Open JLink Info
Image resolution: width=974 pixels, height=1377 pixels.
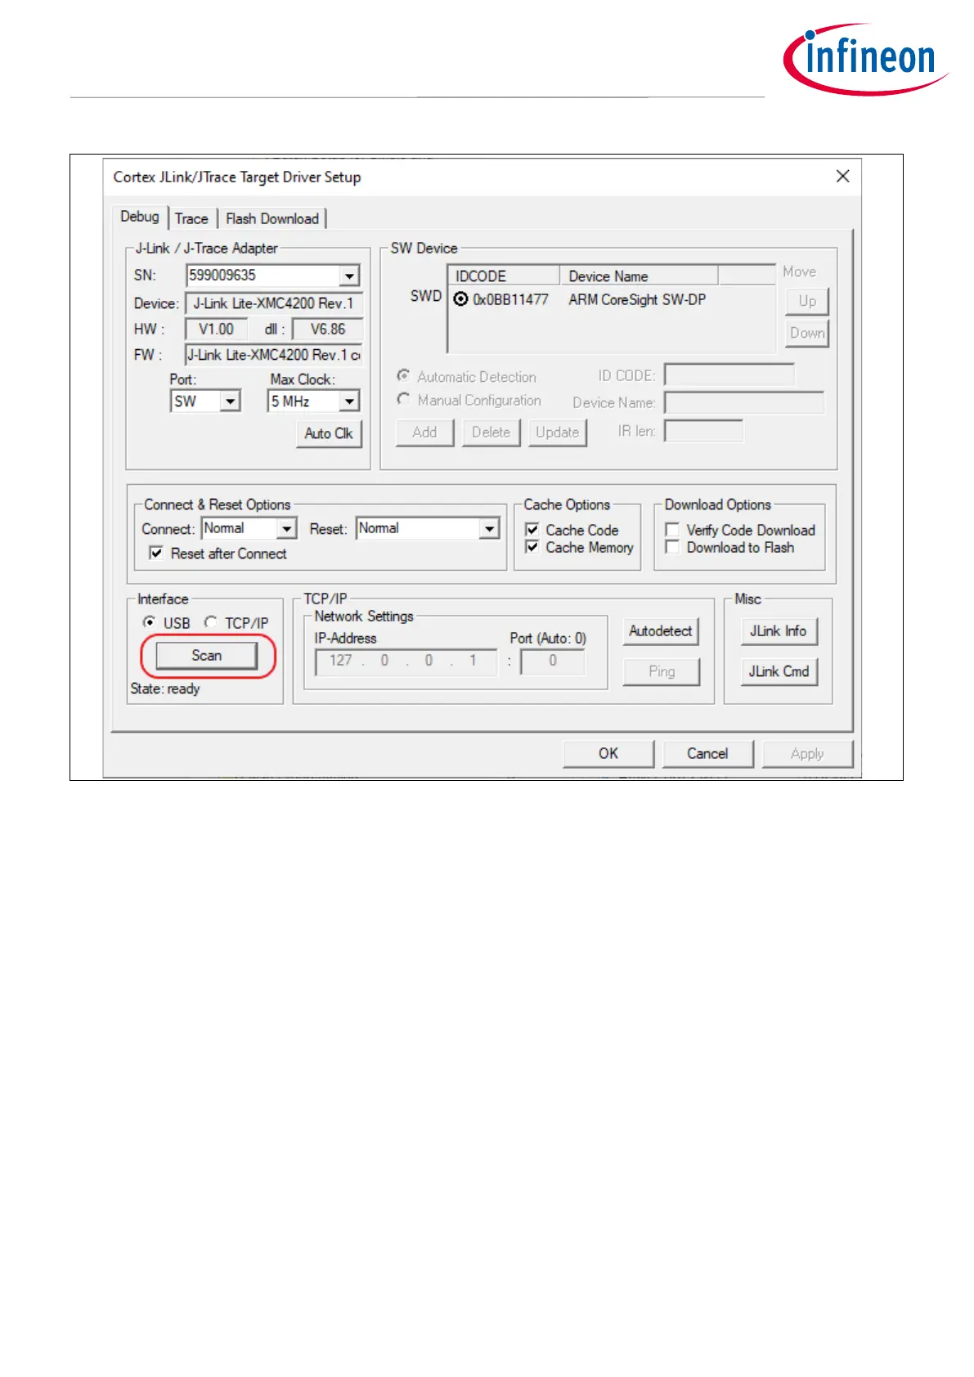pyautogui.click(x=779, y=631)
